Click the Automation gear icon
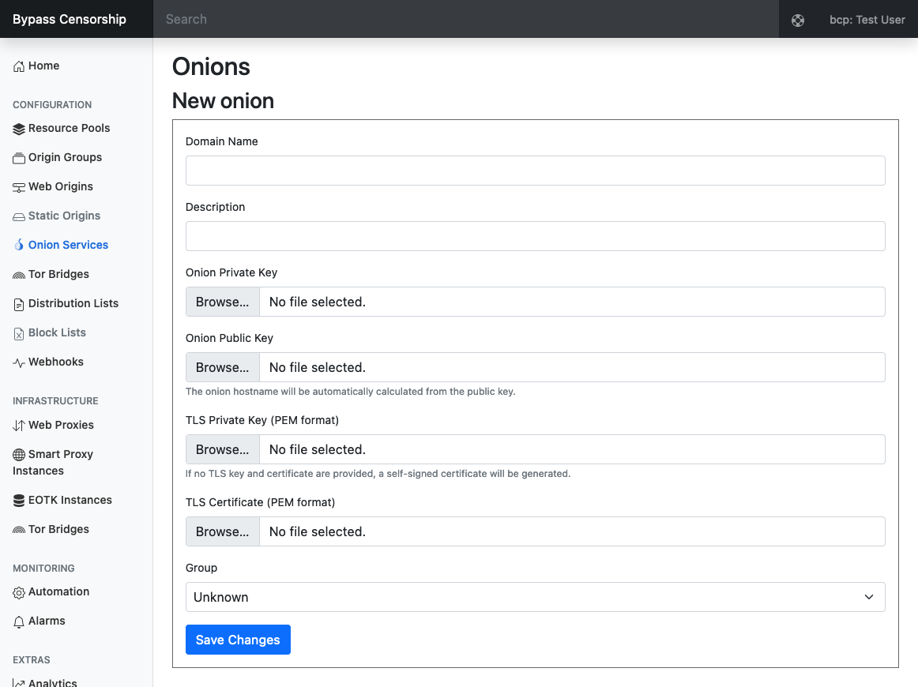The width and height of the screenshot is (918, 687). 19,592
